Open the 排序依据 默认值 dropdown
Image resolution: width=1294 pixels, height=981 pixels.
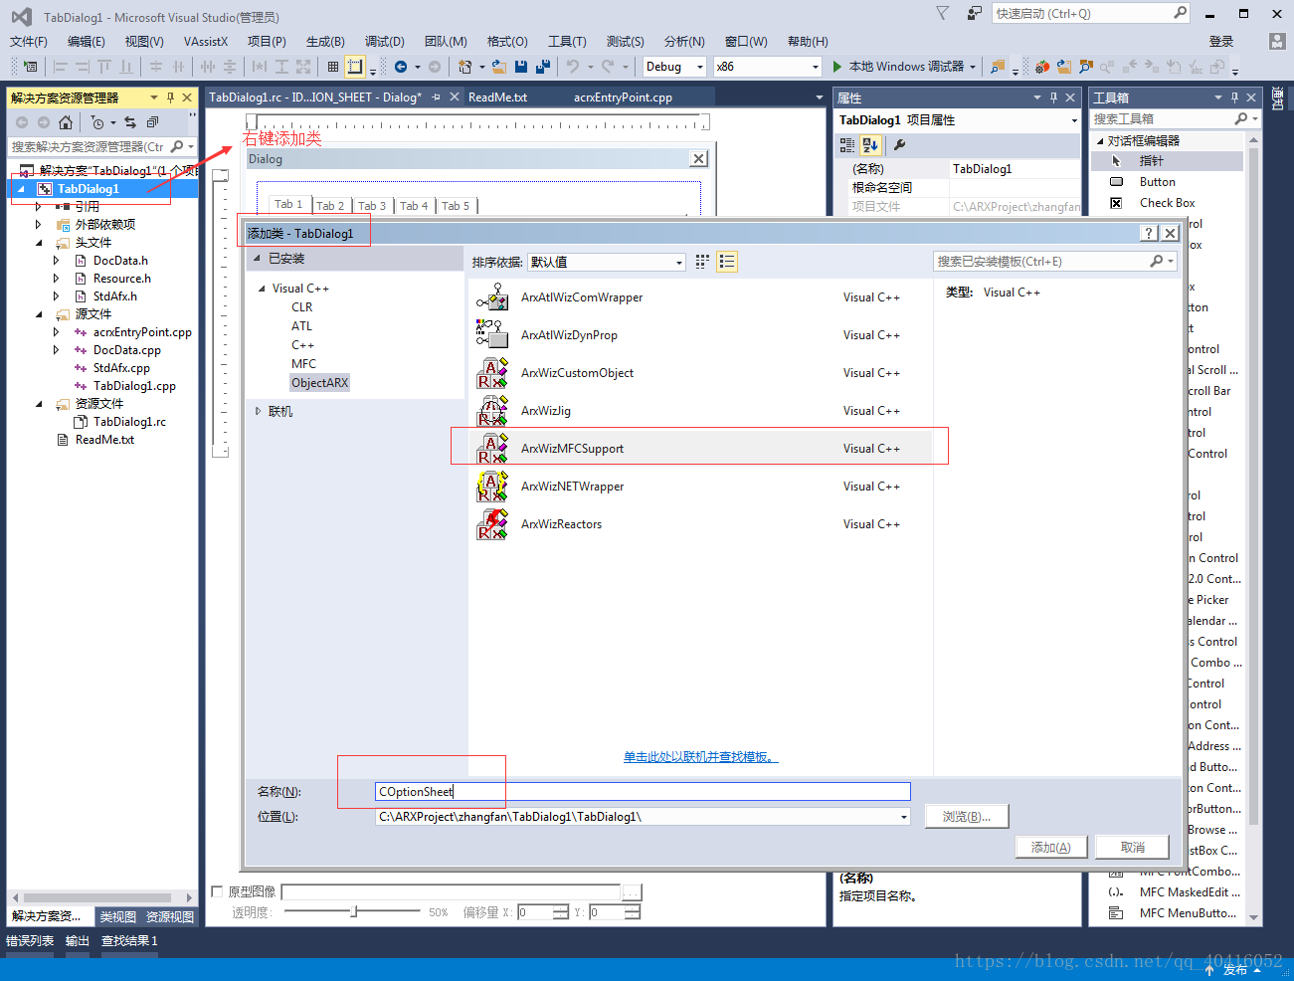pos(607,262)
